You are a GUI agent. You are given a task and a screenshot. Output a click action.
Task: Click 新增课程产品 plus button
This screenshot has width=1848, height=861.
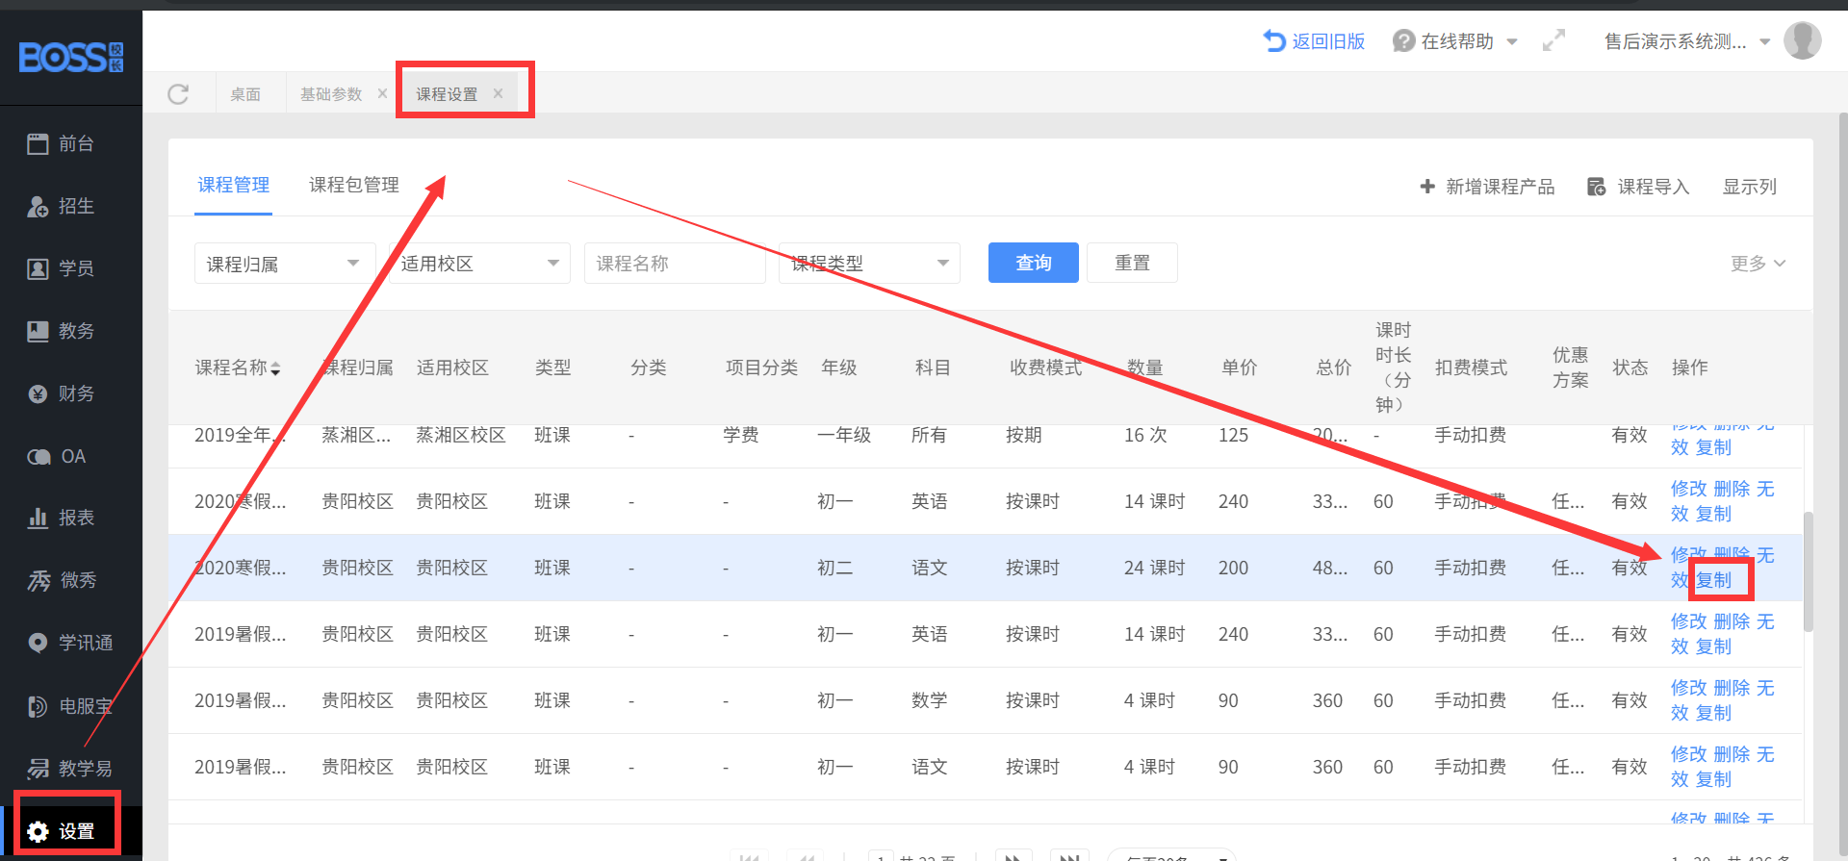tap(1487, 187)
